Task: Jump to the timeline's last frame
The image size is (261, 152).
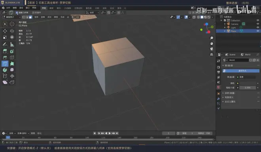Action: click(x=117, y=133)
